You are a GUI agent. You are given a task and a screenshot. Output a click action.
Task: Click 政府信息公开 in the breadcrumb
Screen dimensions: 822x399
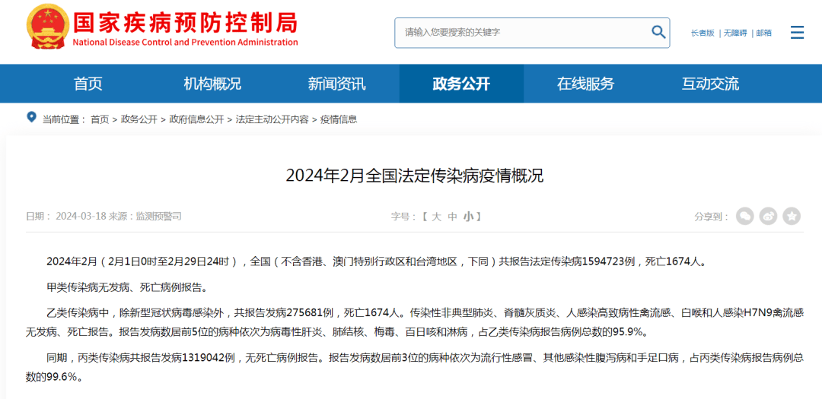click(x=196, y=119)
